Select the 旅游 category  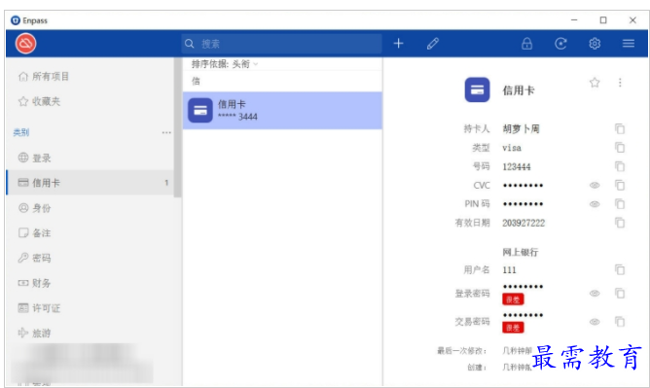point(90,333)
